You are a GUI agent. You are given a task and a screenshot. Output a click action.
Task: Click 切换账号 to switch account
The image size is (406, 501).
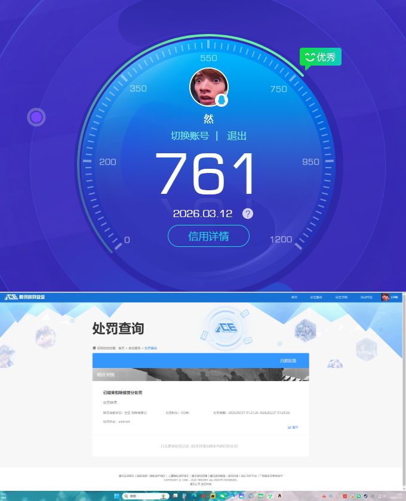coord(190,136)
